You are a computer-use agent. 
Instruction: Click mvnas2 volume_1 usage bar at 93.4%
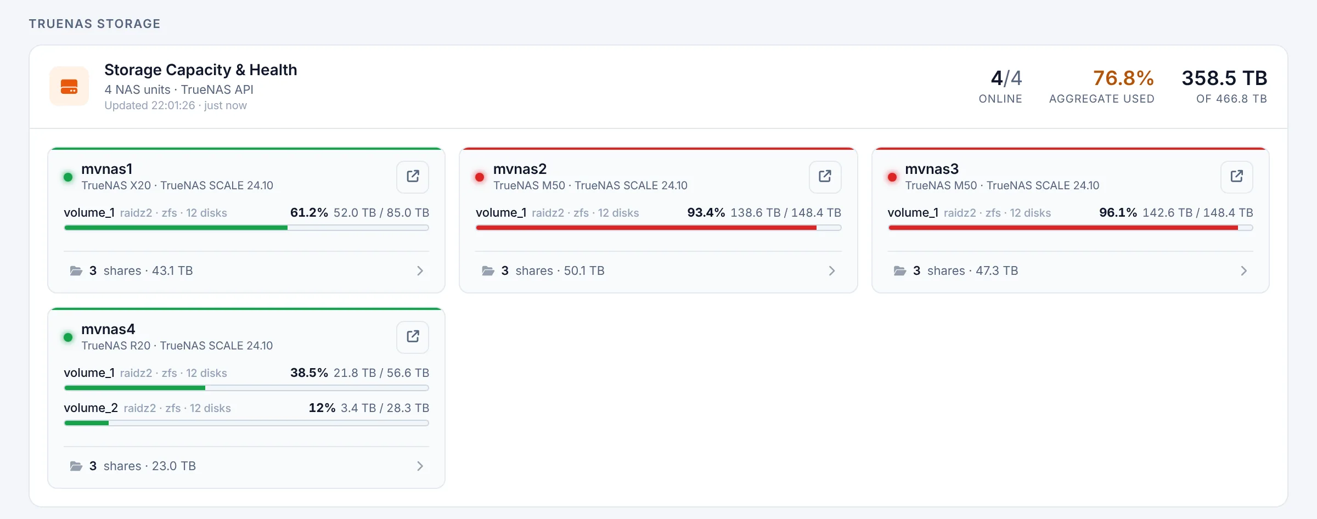(658, 228)
